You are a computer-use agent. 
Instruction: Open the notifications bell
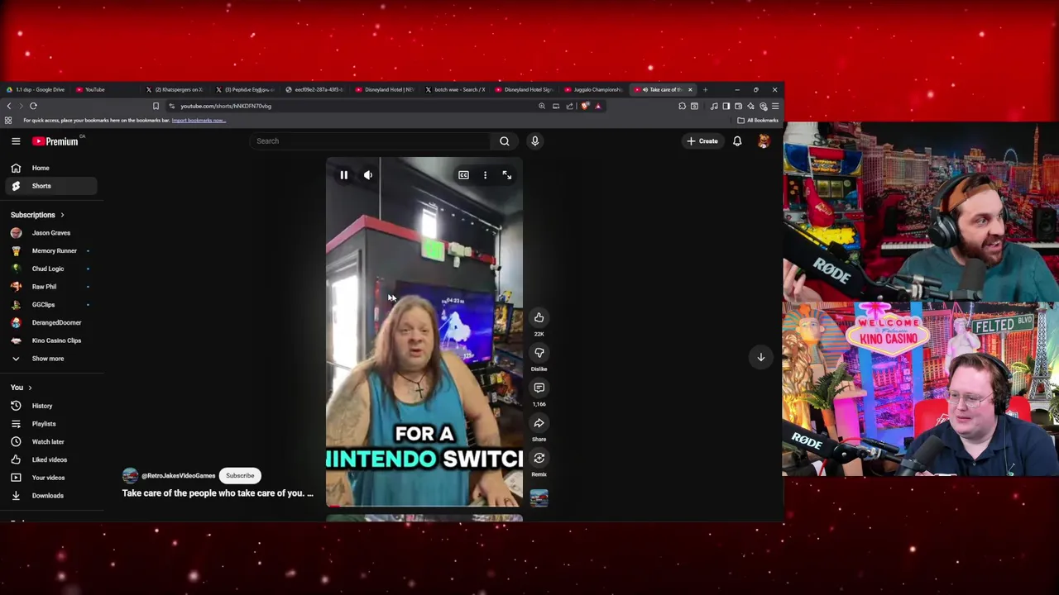(x=737, y=141)
